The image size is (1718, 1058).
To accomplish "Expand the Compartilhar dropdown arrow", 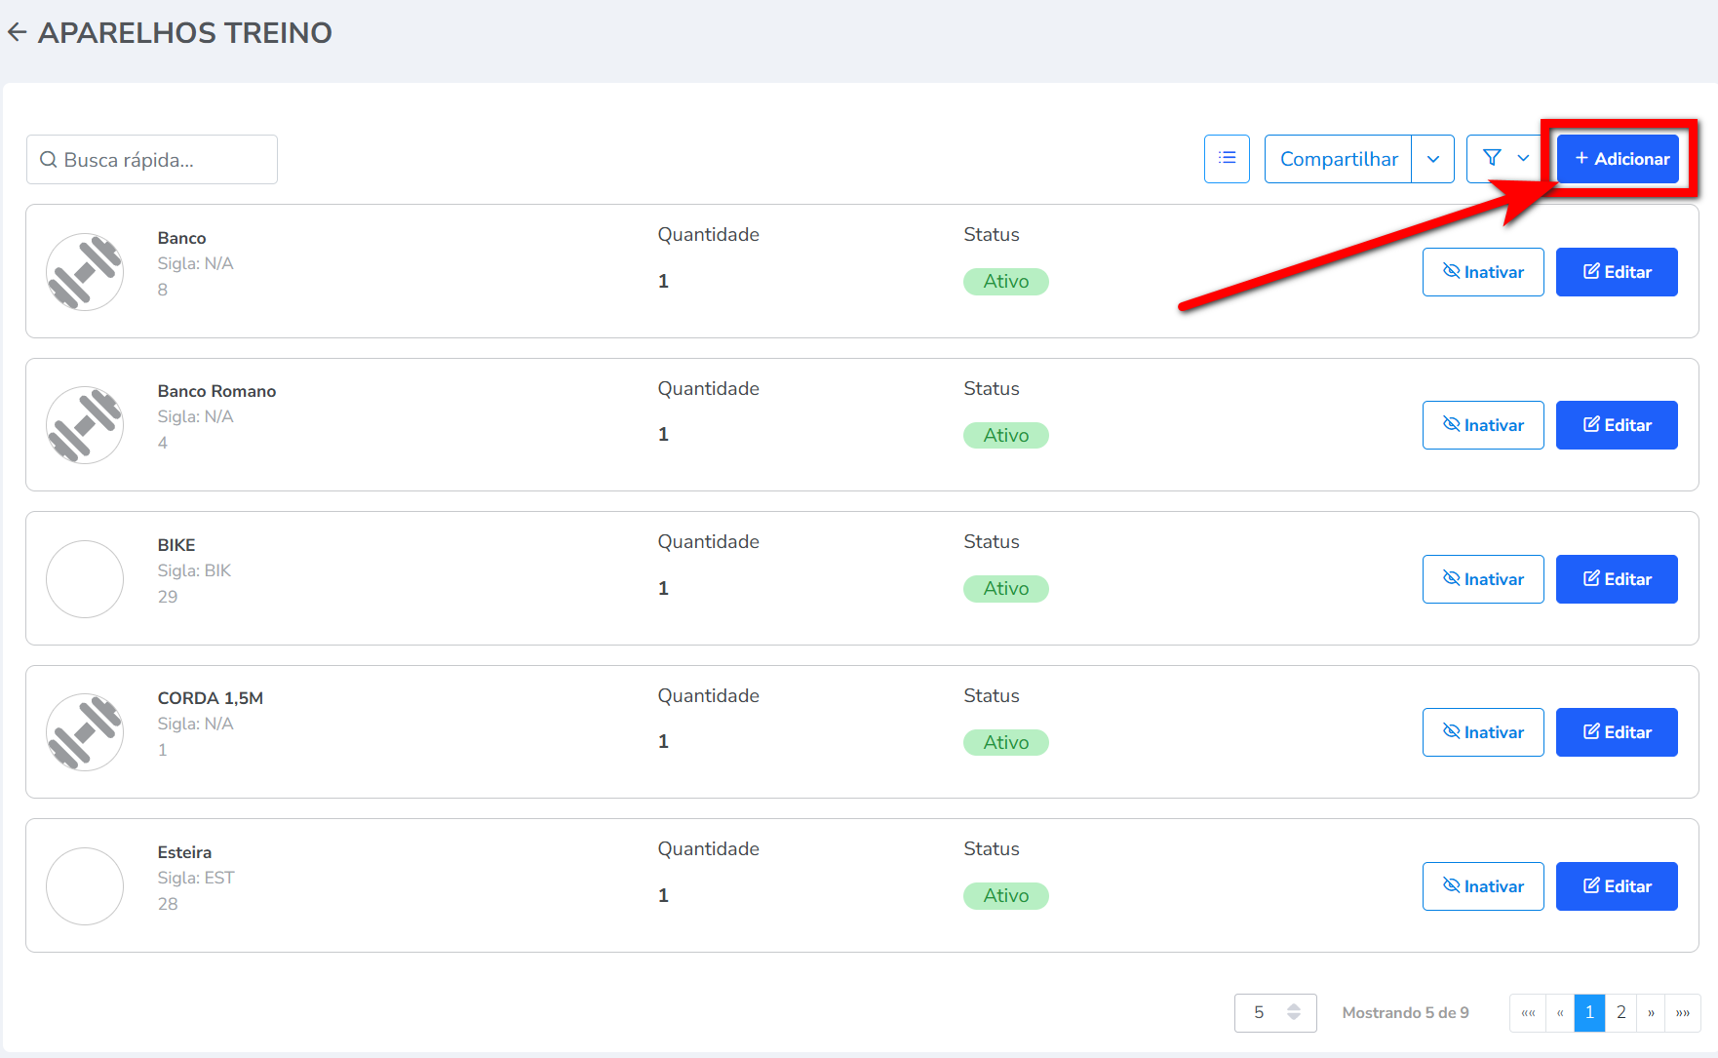I will point(1432,159).
